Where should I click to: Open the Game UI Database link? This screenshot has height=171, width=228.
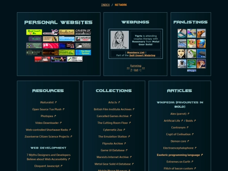(114, 150)
